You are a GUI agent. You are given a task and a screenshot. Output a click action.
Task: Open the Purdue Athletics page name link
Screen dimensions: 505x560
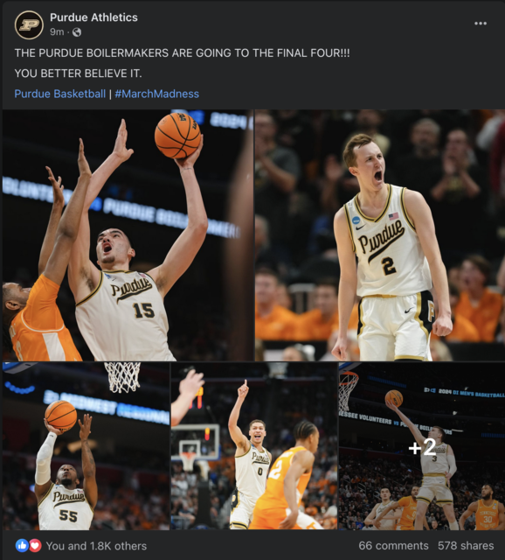(93, 17)
